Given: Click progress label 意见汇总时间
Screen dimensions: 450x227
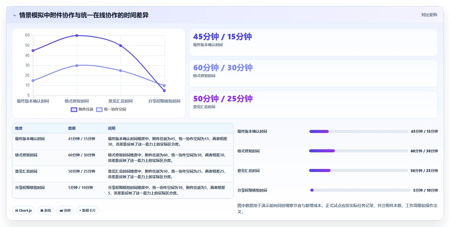Looking at the screenshot, I should pyautogui.click(x=248, y=171).
